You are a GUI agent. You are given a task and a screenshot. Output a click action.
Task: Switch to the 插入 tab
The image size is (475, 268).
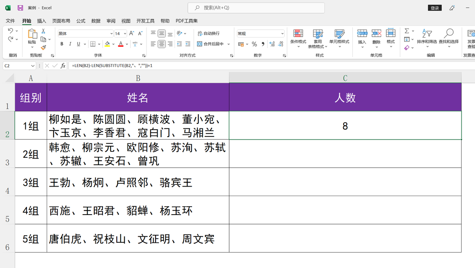click(x=42, y=21)
